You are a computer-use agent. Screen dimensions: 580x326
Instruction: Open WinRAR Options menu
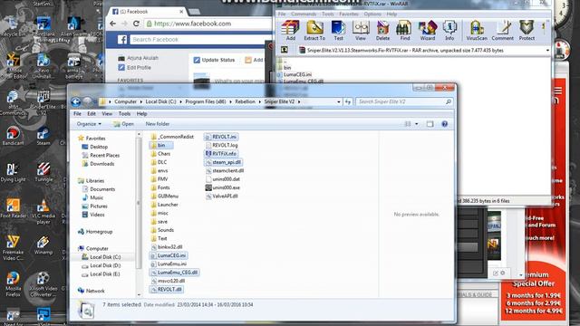pyautogui.click(x=372, y=14)
